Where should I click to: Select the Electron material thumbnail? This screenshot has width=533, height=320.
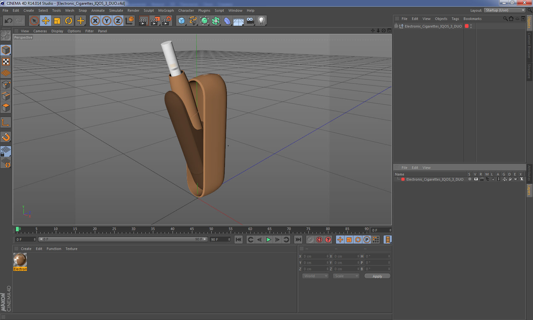pyautogui.click(x=20, y=260)
